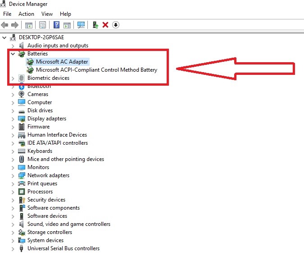
Task: Select the Audio inputs and outputs label
Action: coord(58,46)
